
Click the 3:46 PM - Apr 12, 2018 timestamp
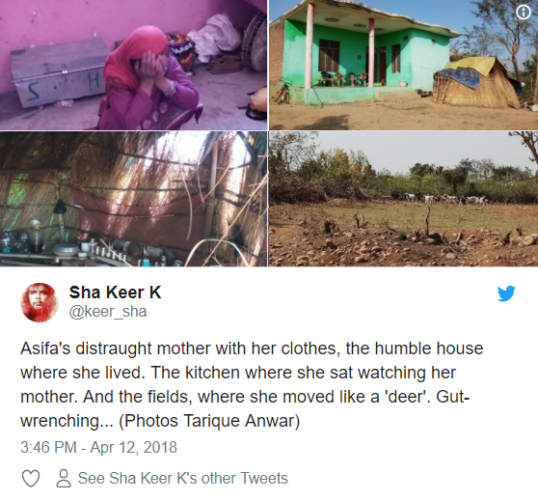point(98,447)
